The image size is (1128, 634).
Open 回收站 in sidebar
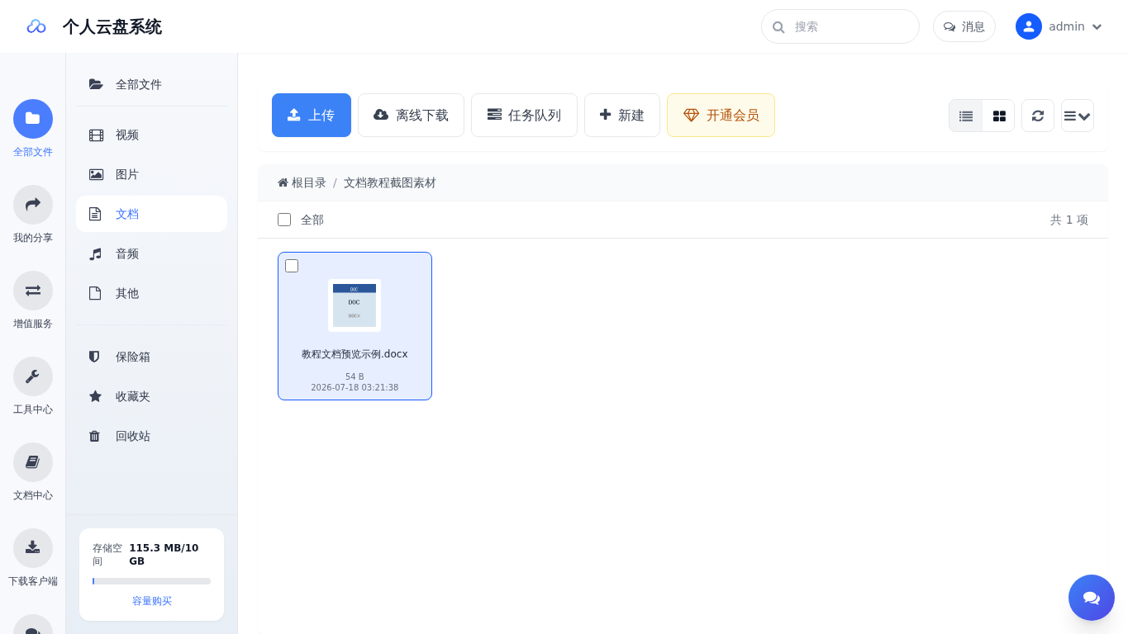click(151, 436)
